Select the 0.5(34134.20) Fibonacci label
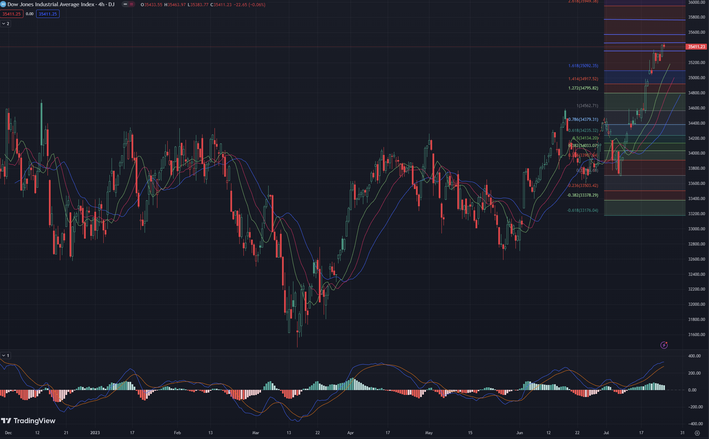Viewport: 709px width, 439px height. coord(585,138)
